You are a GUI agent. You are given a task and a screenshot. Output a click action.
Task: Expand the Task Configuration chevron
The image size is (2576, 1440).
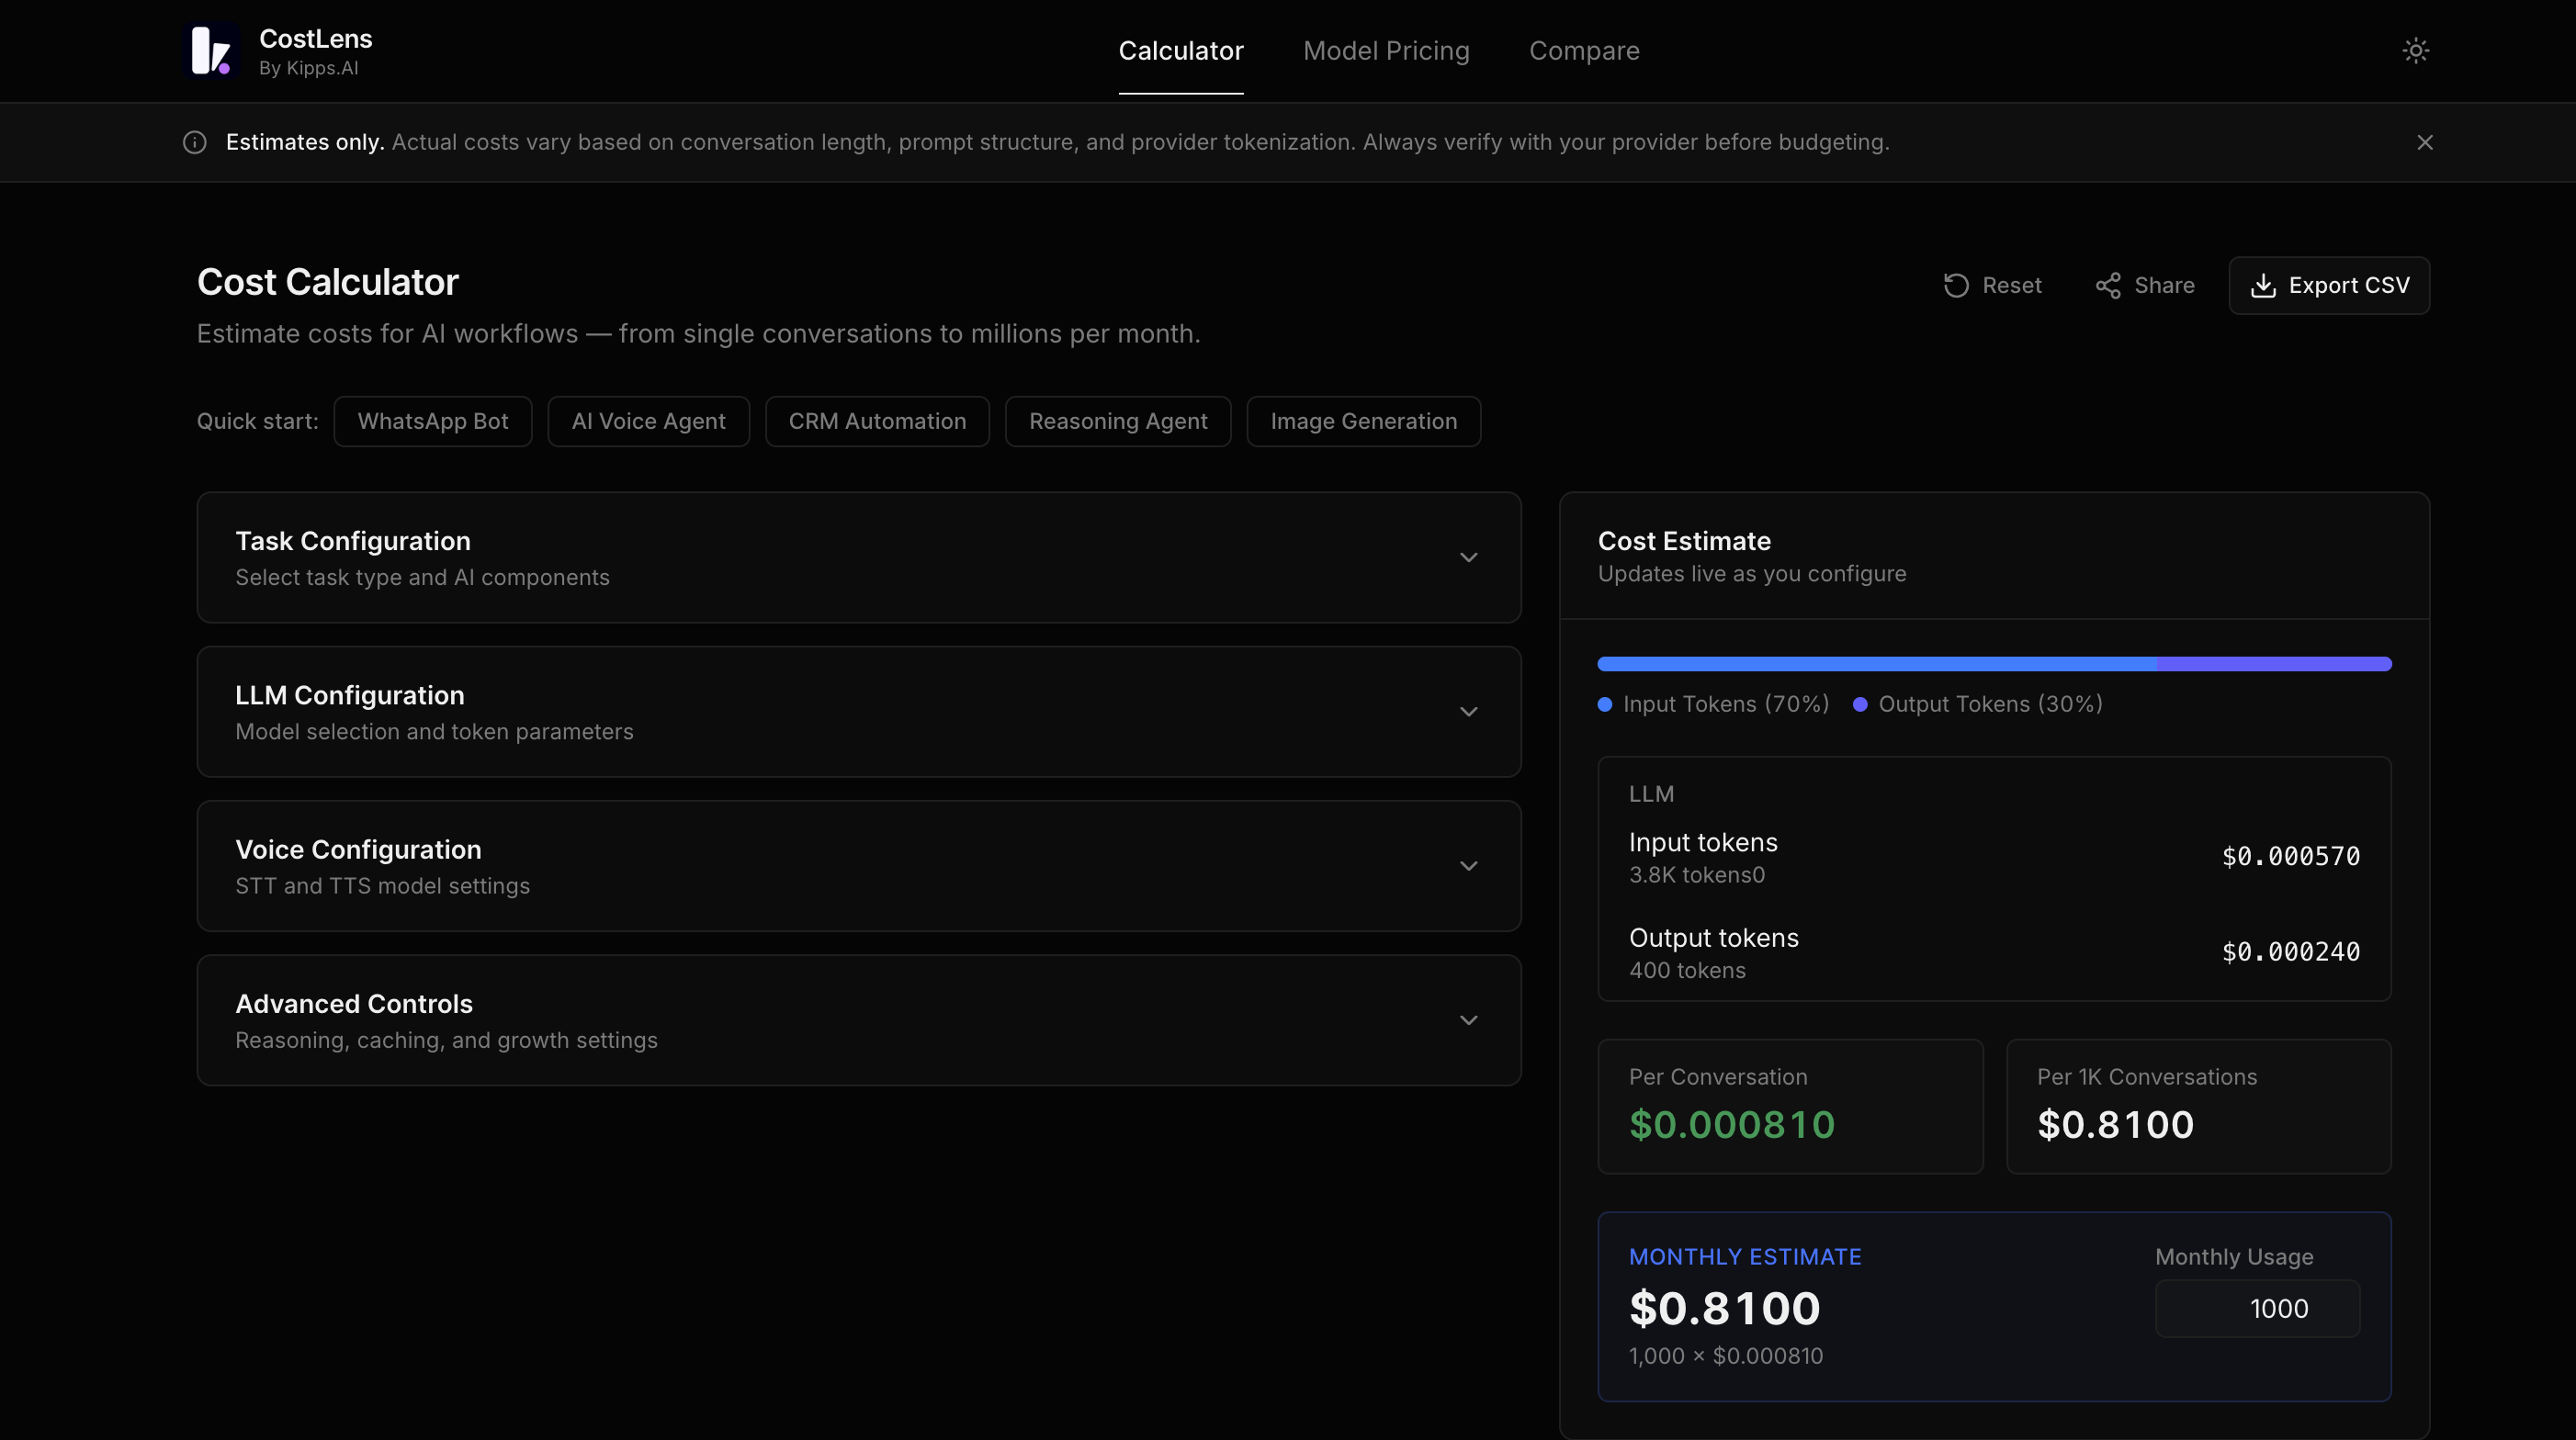(1468, 557)
